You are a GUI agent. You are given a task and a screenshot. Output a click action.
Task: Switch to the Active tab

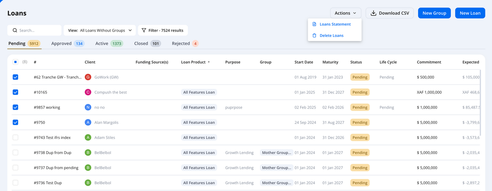tap(109, 43)
